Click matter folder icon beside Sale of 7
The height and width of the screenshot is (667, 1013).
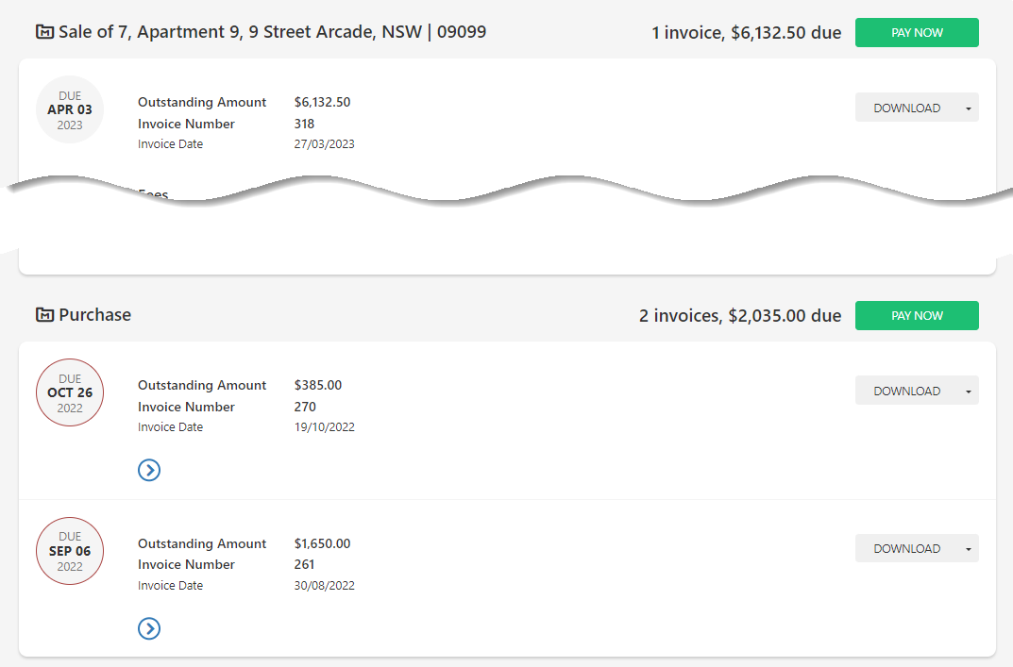(44, 32)
